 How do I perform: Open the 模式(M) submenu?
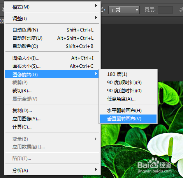(52, 7)
